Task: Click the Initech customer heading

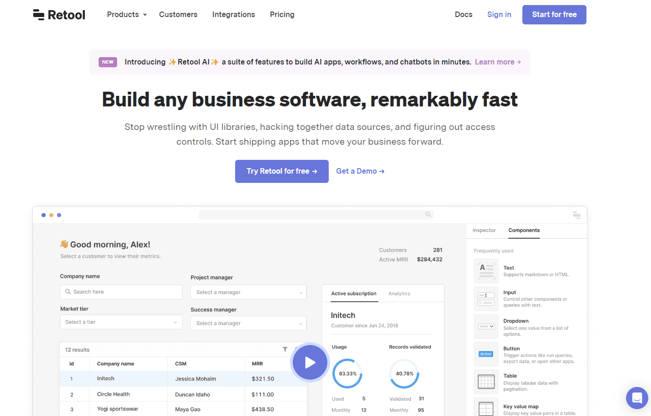Action: click(343, 316)
